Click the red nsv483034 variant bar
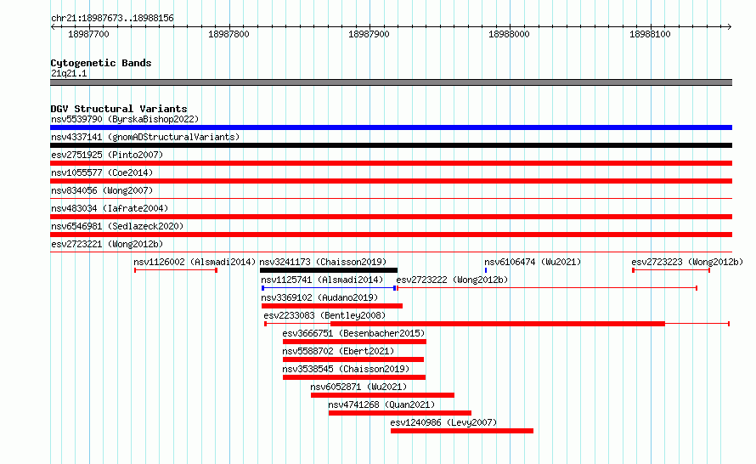Viewport: 756px width, 464px height. coord(391,217)
